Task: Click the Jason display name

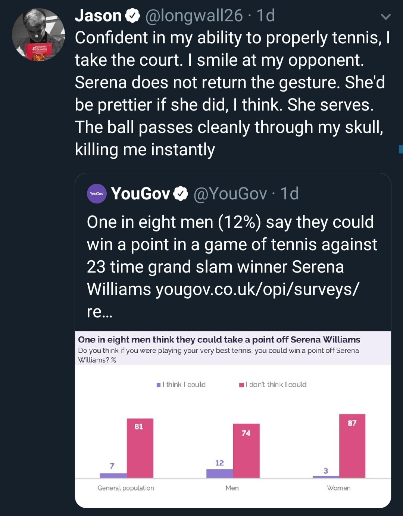Action: pos(98,16)
